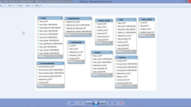The height and width of the screenshot is (107, 191).
Task: Select 'course_hours INT' field text
Action: click(x=123, y=80)
